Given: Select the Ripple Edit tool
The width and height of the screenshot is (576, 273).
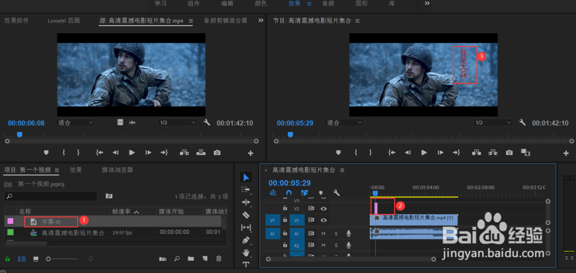Looking at the screenshot, I should pyautogui.click(x=246, y=202).
